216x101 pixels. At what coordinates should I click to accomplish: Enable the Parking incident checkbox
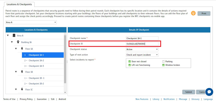(x=163, y=62)
